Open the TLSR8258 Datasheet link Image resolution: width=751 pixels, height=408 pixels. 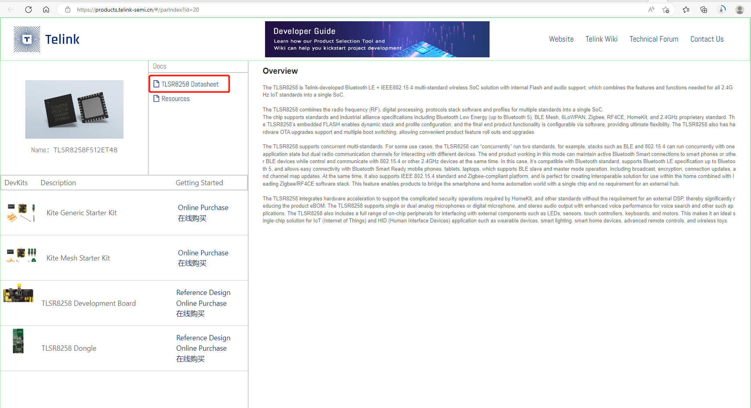190,84
